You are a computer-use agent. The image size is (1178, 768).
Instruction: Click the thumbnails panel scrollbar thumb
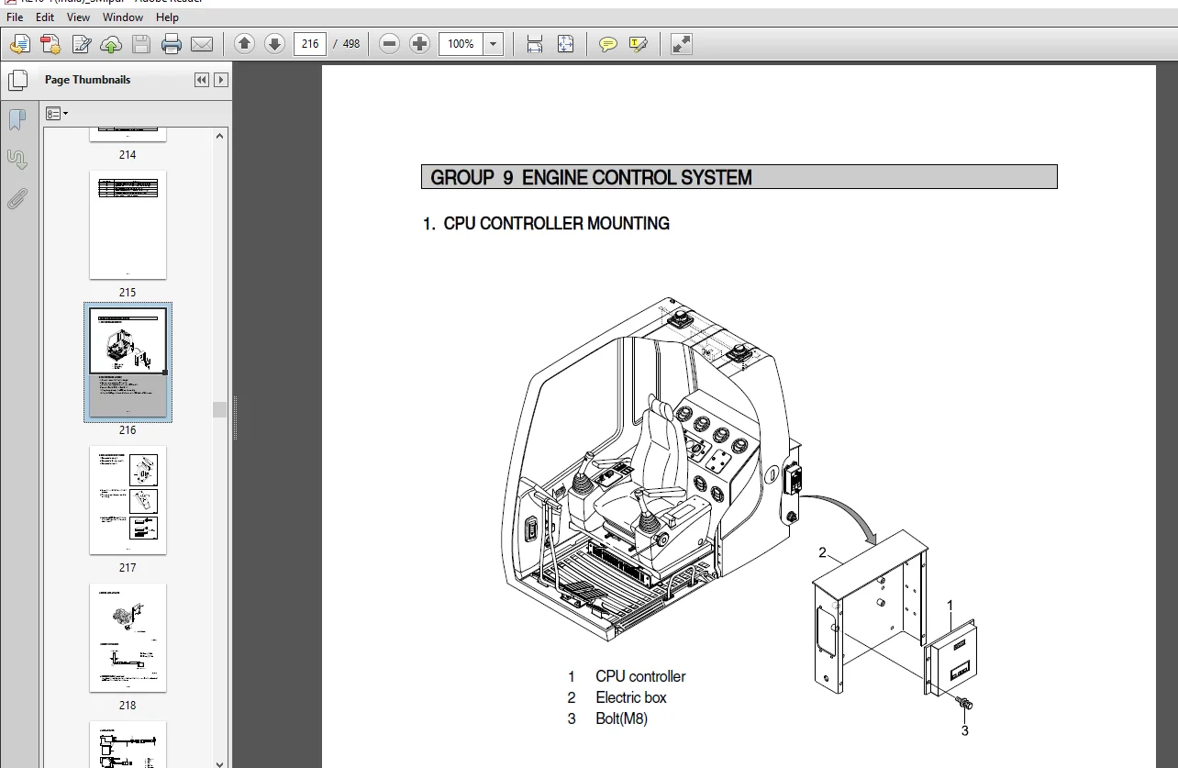[x=220, y=409]
